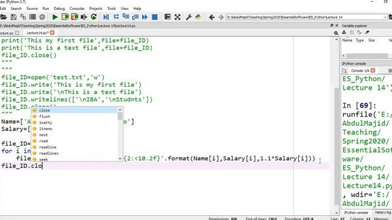Screen dimensions: 392x220
Task: Go back with left arrow icon
Action: pyautogui.click(x=212, y=17)
